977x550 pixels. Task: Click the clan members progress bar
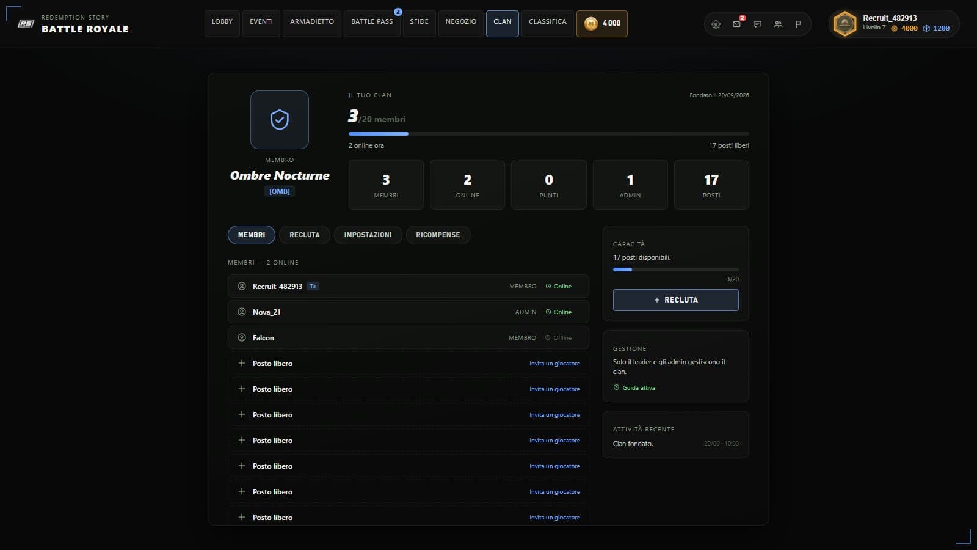[x=548, y=134]
